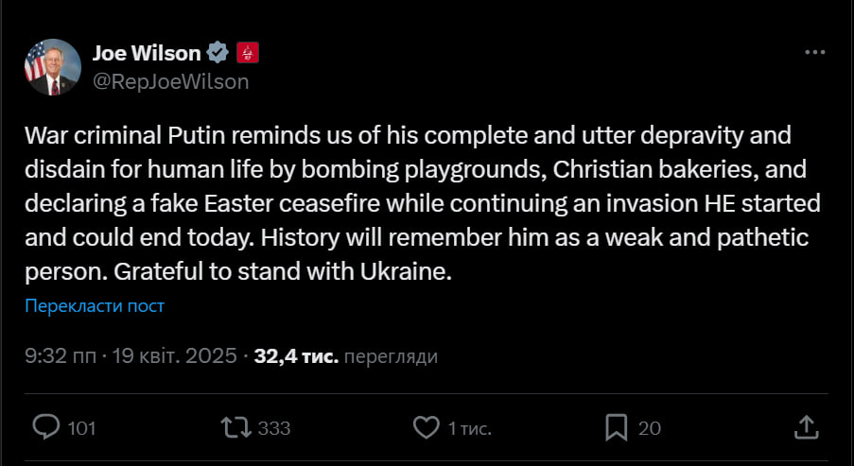Click the 333 reposts count

(x=273, y=428)
